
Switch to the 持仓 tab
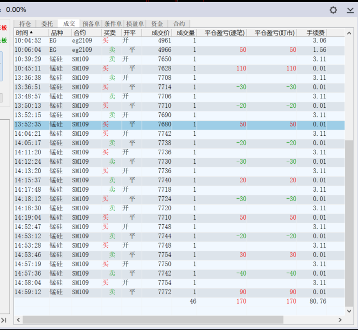click(x=25, y=23)
